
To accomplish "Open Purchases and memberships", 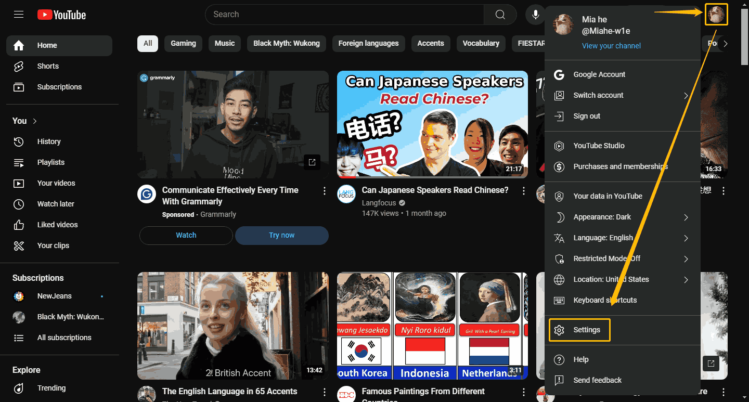I will (x=623, y=166).
